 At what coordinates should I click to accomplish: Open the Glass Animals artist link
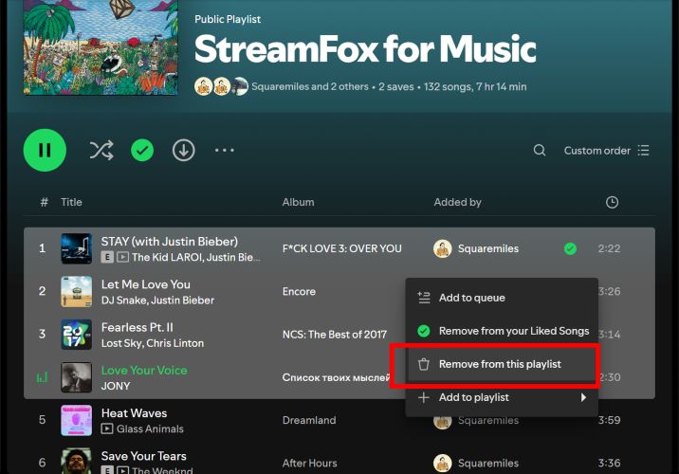[150, 428]
